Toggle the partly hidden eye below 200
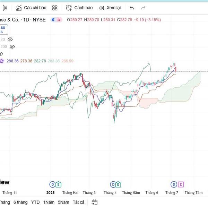Viewport: 208px width, 208px height. click(1, 54)
